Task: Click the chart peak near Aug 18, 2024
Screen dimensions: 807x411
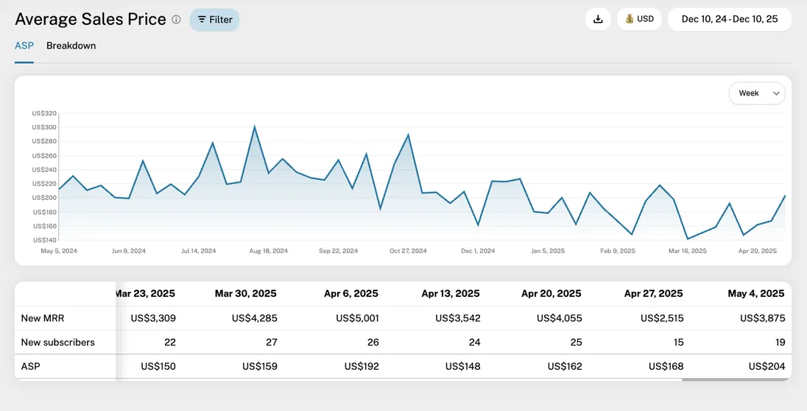Action: point(255,127)
